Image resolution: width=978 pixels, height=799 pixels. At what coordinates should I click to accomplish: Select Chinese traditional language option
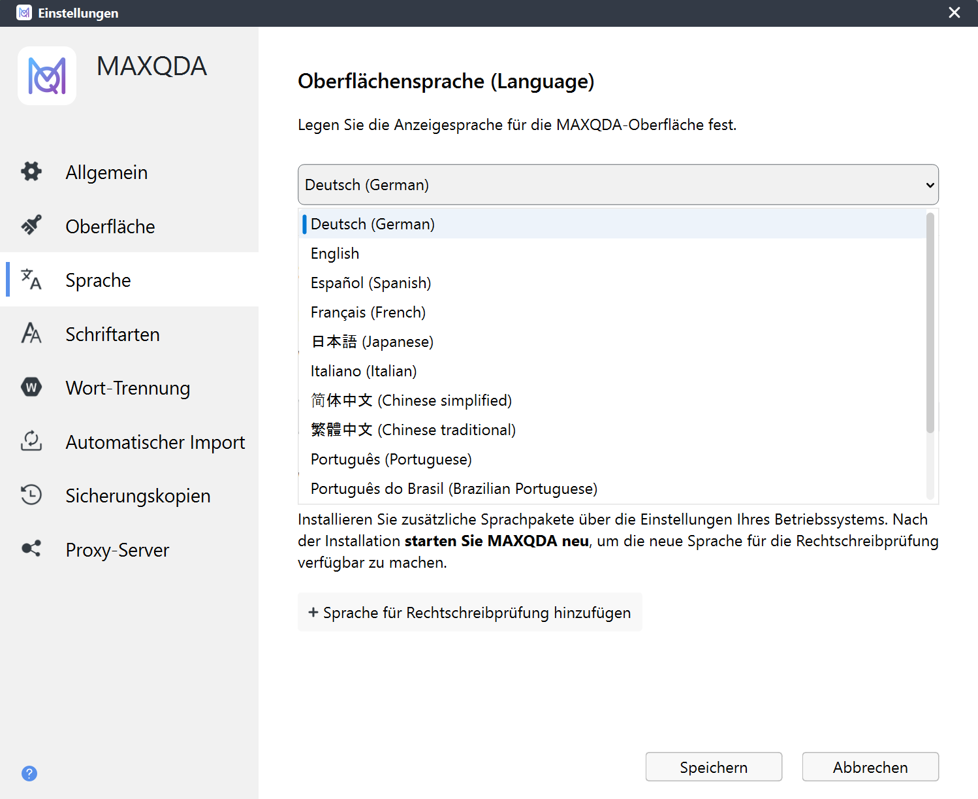tap(612, 430)
